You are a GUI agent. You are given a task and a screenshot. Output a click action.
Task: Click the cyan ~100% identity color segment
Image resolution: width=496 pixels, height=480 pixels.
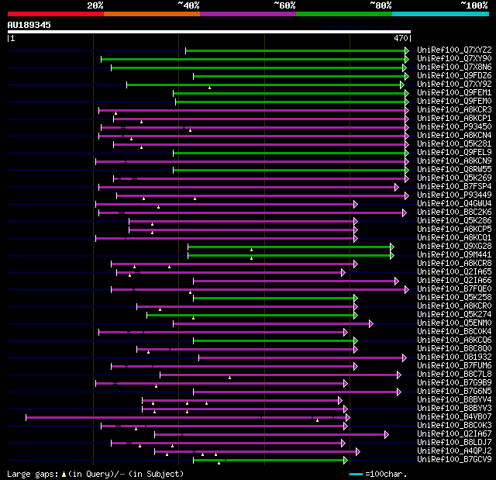coord(441,14)
